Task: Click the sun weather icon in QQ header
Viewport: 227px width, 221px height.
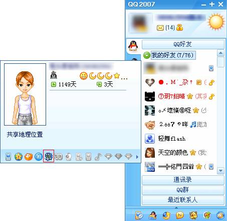Action: pos(216,22)
